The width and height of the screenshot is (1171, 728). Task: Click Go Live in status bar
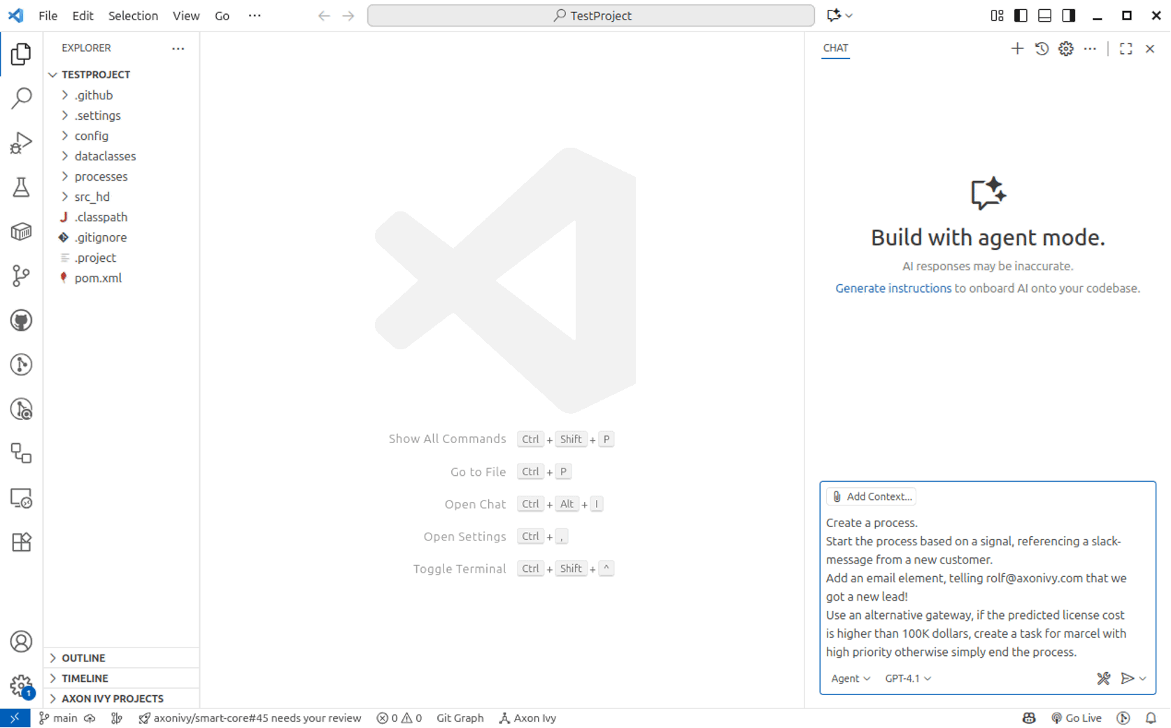click(x=1077, y=718)
